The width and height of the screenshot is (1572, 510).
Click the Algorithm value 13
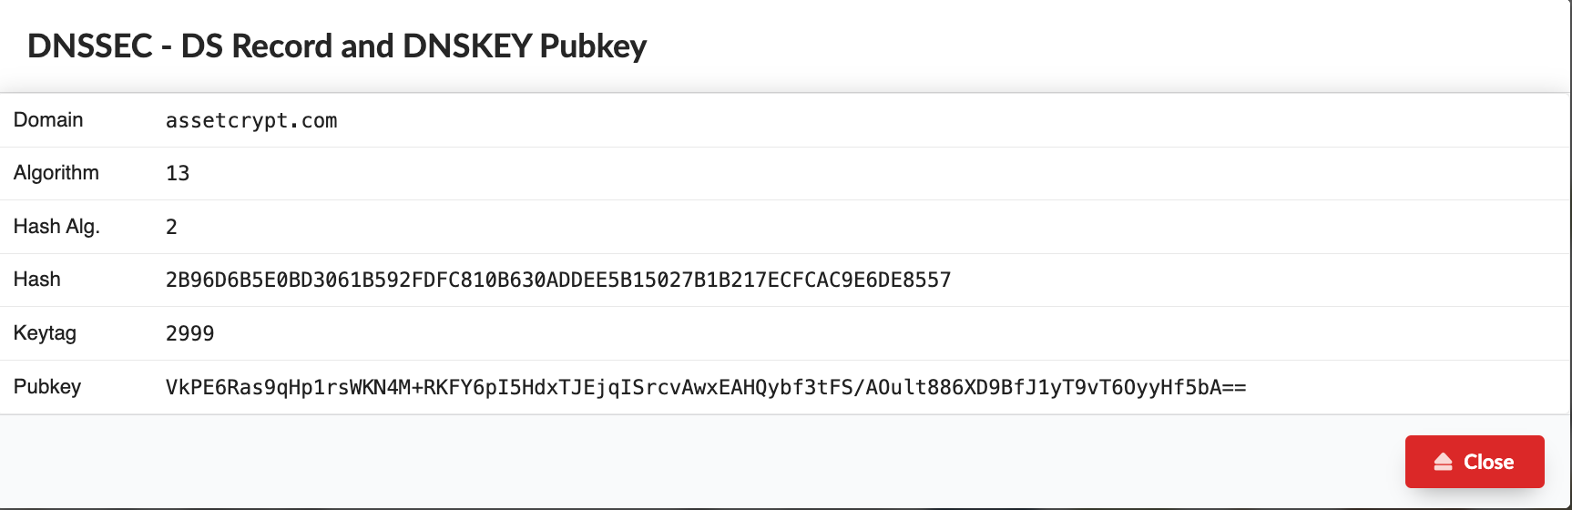(178, 173)
